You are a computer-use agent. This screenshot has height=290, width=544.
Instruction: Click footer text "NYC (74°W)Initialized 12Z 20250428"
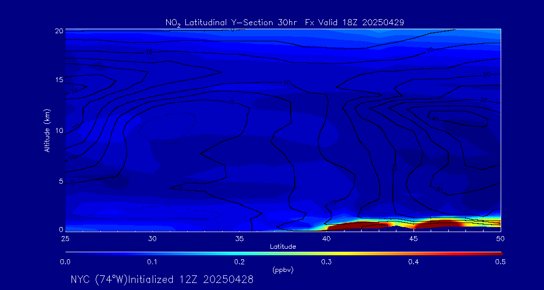click(x=162, y=279)
